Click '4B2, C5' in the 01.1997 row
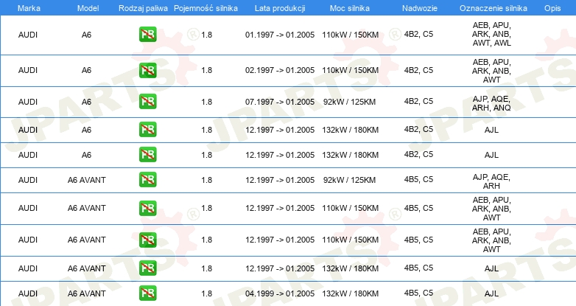The image size is (576, 306). click(x=418, y=34)
